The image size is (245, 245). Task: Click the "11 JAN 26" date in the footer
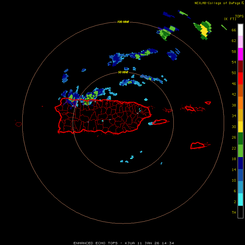(149, 243)
